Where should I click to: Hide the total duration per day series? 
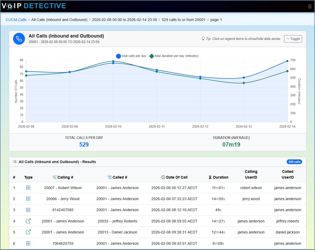point(174,56)
